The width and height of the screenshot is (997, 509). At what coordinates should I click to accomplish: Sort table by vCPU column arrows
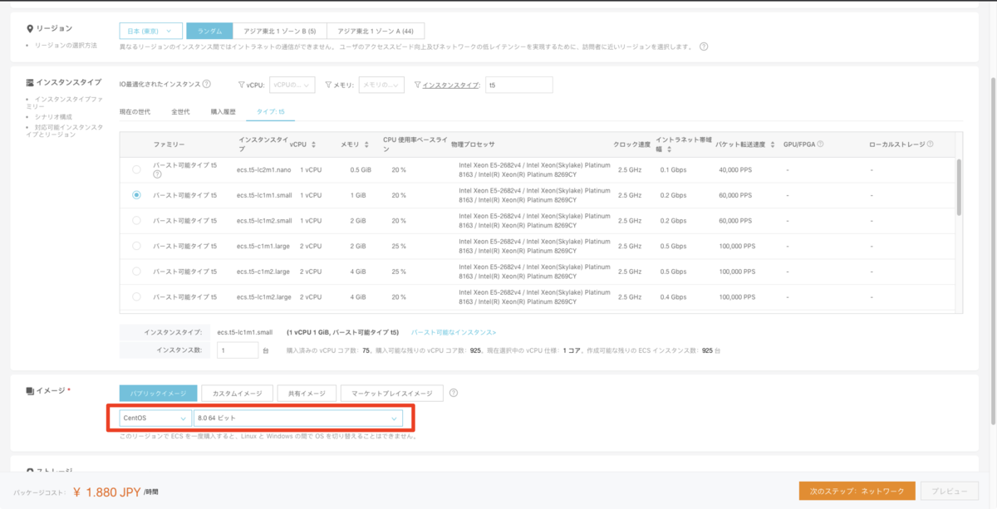[314, 144]
